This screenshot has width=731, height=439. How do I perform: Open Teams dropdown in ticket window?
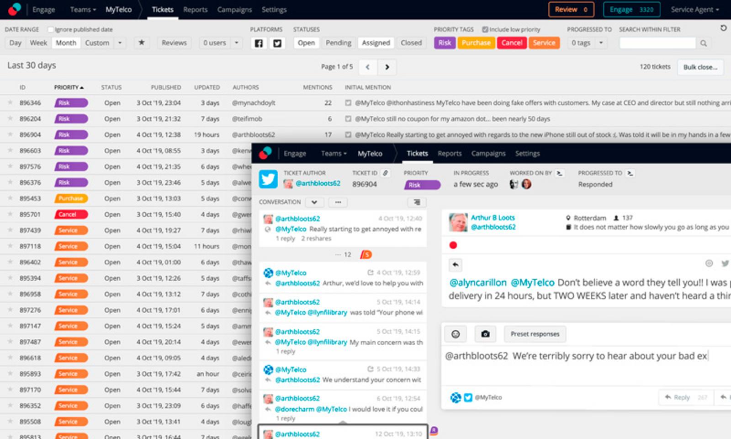click(334, 154)
